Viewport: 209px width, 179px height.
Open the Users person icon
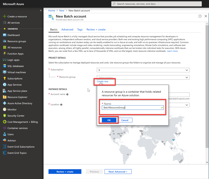(4, 134)
